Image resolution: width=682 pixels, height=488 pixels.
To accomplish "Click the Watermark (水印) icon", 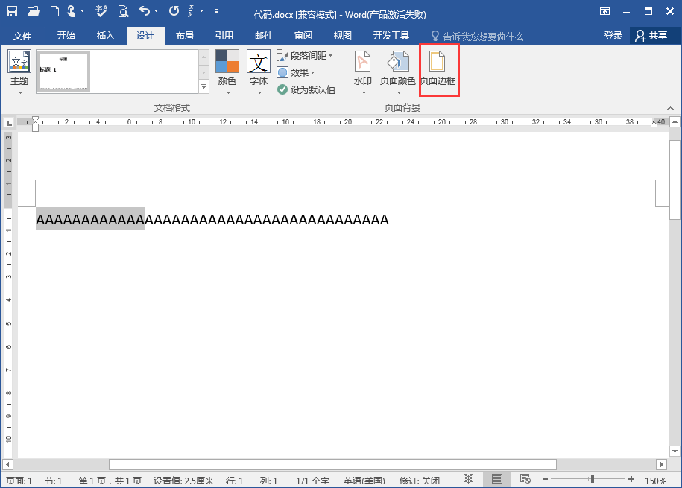I will coord(362,70).
